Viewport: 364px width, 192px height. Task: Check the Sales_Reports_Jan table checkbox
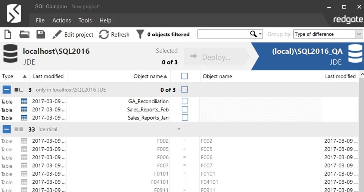coord(185,117)
